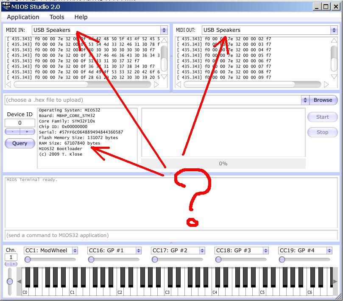Click the MIOS Studio title bar icon

6,6
